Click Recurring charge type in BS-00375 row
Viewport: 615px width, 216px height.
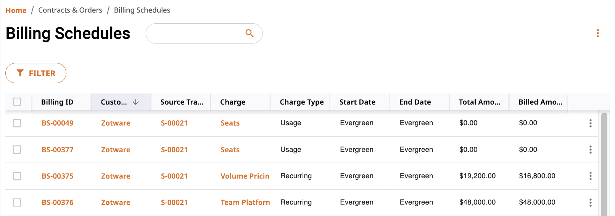(296, 176)
